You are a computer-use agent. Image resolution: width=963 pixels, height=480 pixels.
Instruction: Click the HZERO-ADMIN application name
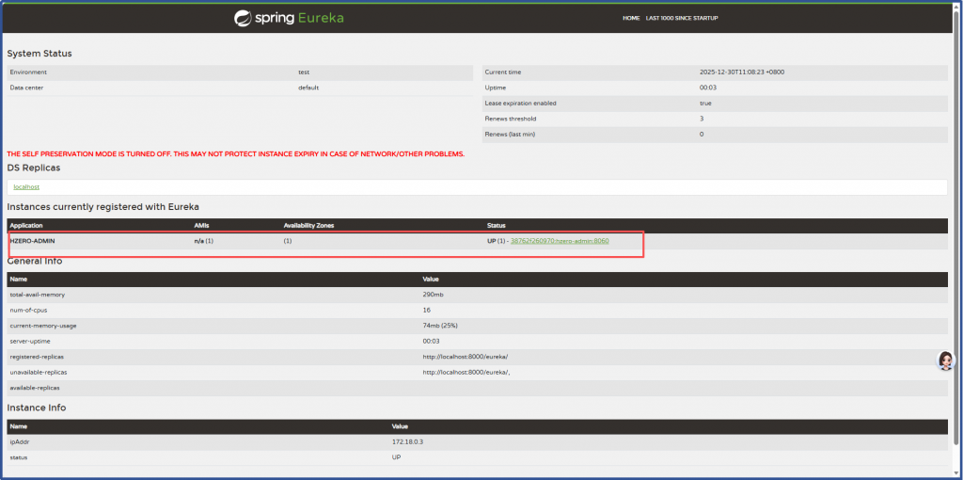point(33,241)
